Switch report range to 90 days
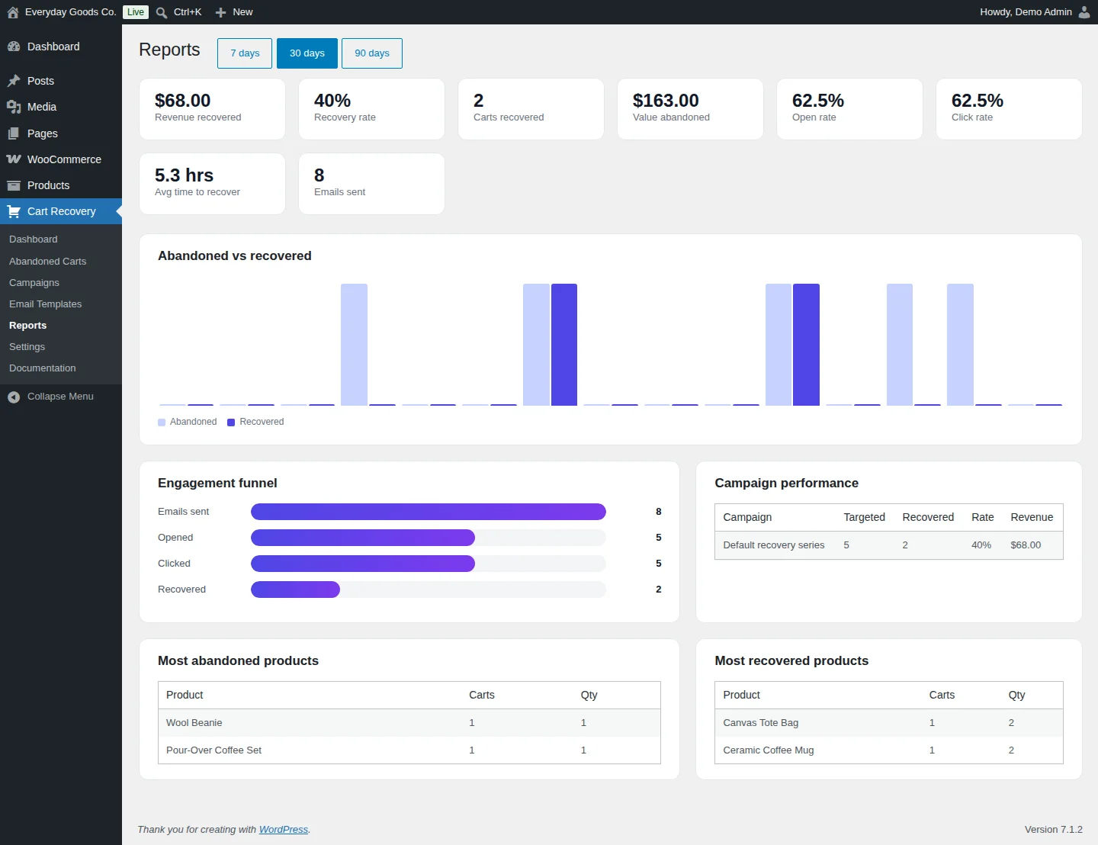Viewport: 1098px width, 845px height. 372,53
